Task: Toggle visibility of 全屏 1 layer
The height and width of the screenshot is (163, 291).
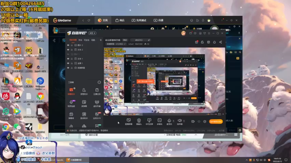Action: (x=68, y=63)
